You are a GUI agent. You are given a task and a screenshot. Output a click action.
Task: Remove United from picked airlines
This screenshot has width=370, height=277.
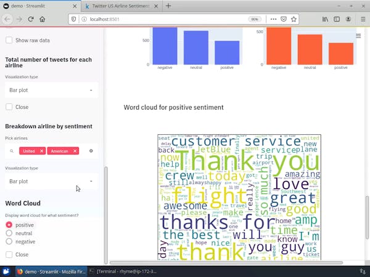click(x=42, y=151)
